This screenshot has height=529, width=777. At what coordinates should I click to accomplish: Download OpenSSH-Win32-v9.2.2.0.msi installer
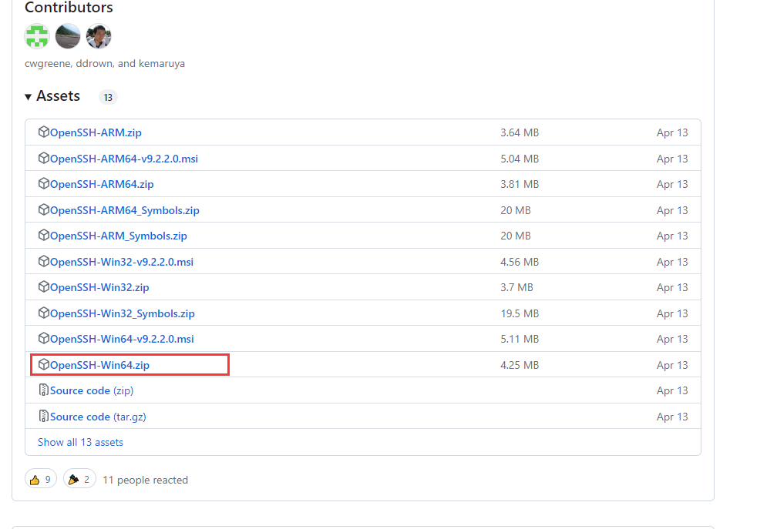tap(122, 262)
